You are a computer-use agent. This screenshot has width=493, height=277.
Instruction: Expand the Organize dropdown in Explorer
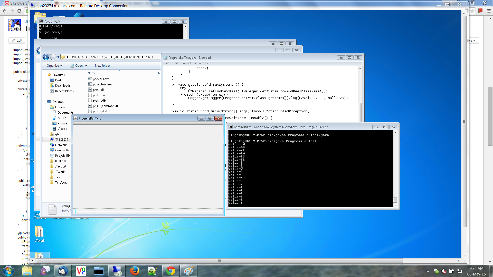(x=54, y=66)
